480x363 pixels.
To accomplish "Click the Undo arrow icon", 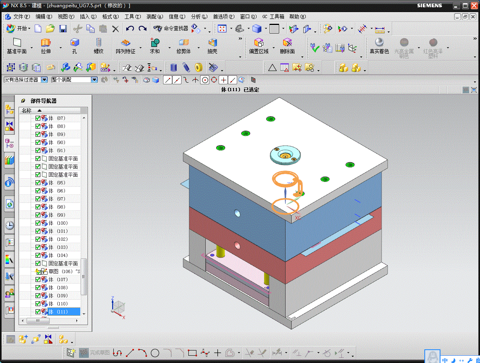I will tap(130, 29).
